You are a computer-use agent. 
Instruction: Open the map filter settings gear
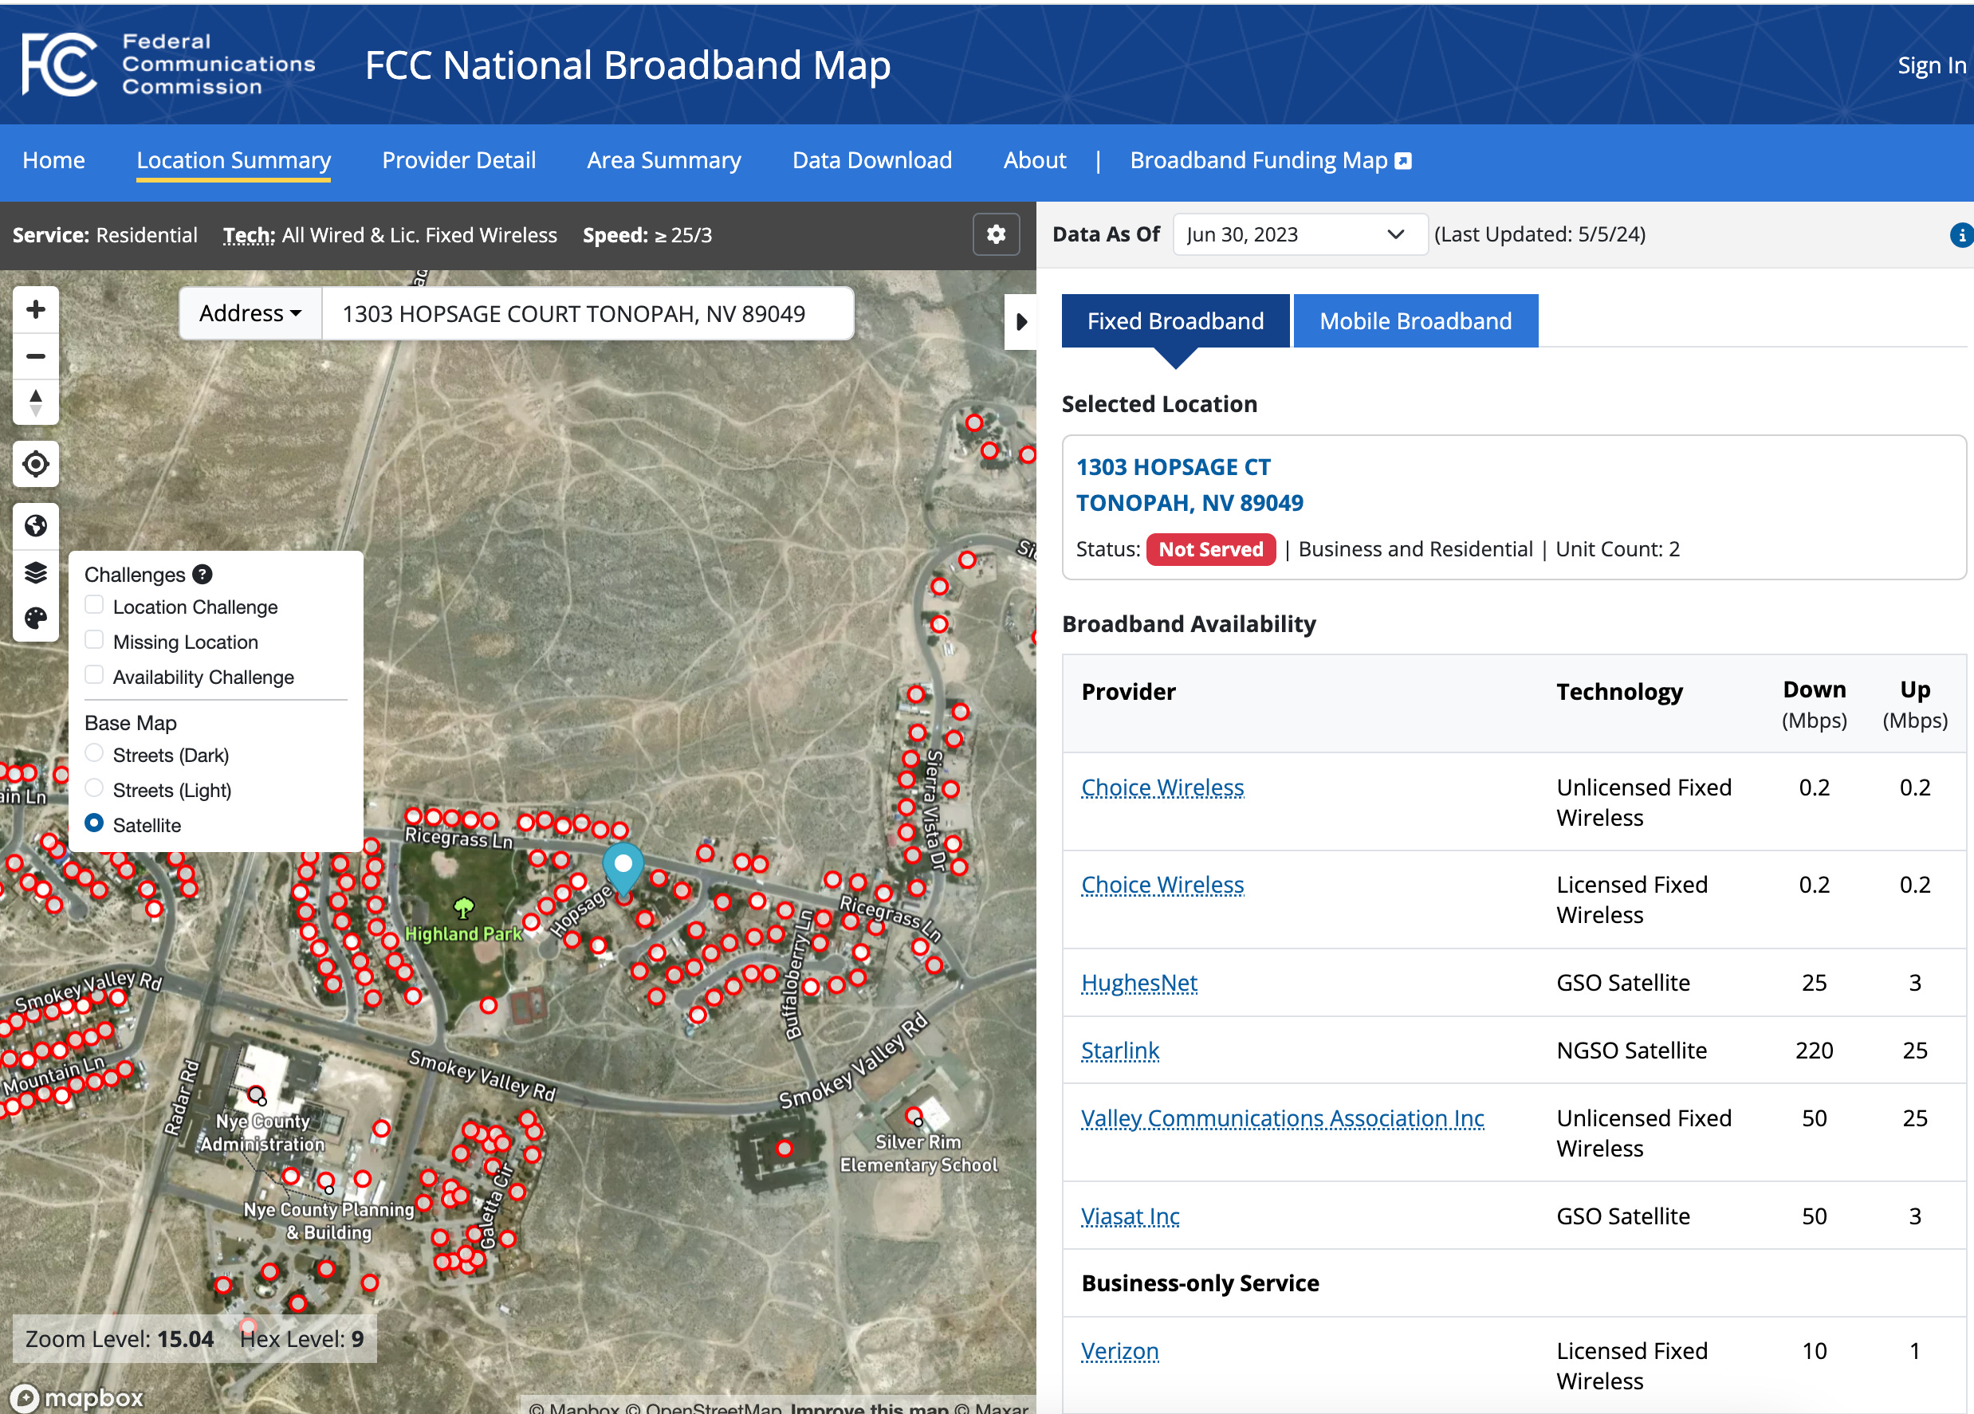tap(996, 234)
